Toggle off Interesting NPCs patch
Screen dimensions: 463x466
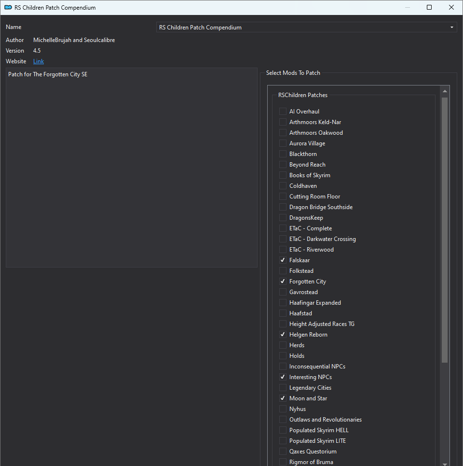283,377
